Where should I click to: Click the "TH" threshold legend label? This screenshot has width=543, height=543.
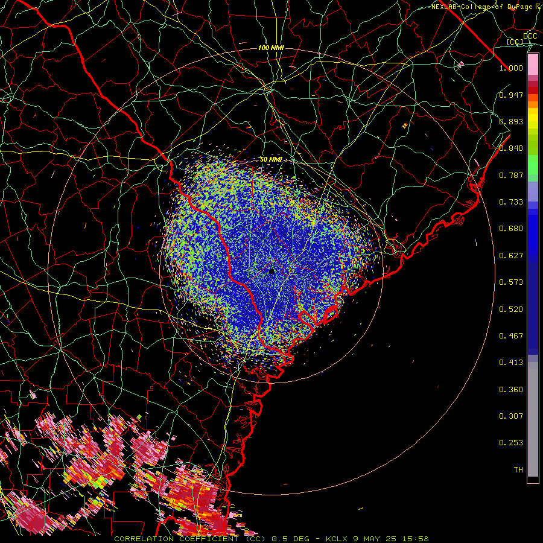pos(518,470)
